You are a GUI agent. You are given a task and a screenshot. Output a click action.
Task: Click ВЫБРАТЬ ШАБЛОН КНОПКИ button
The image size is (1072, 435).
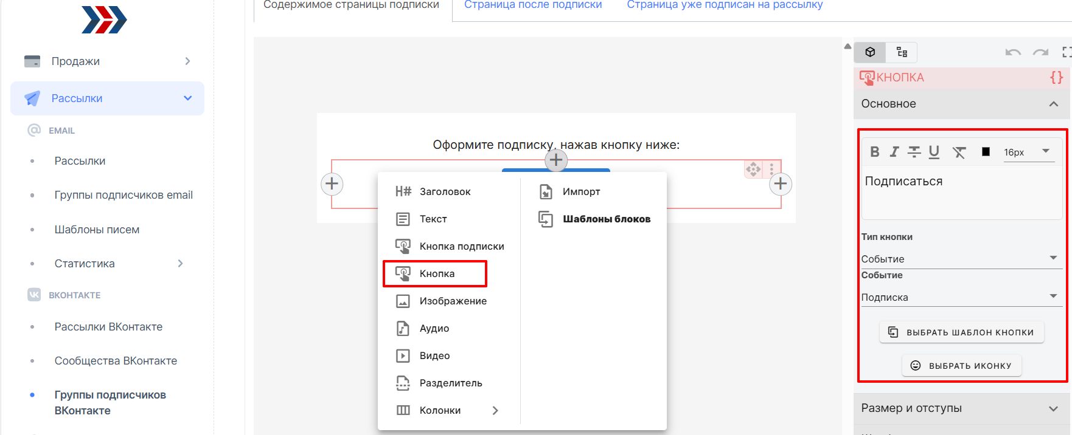pyautogui.click(x=961, y=332)
